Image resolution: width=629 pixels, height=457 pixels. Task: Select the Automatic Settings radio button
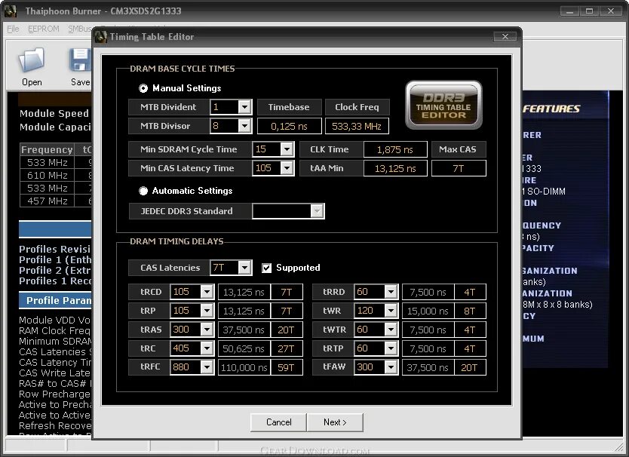143,191
